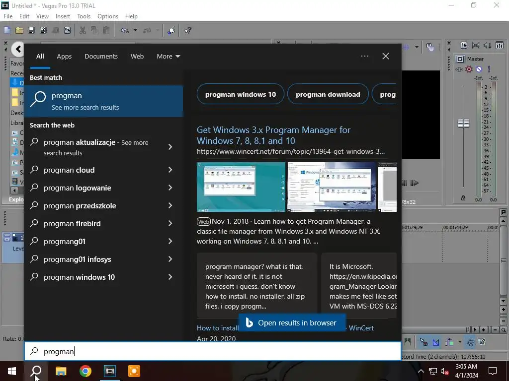
Task: Expand progman firebird suggestion arrow
Action: [x=170, y=223]
